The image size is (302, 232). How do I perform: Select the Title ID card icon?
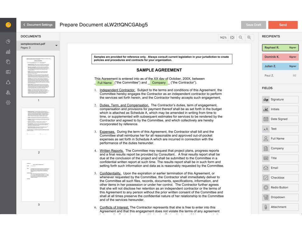pos(266,158)
